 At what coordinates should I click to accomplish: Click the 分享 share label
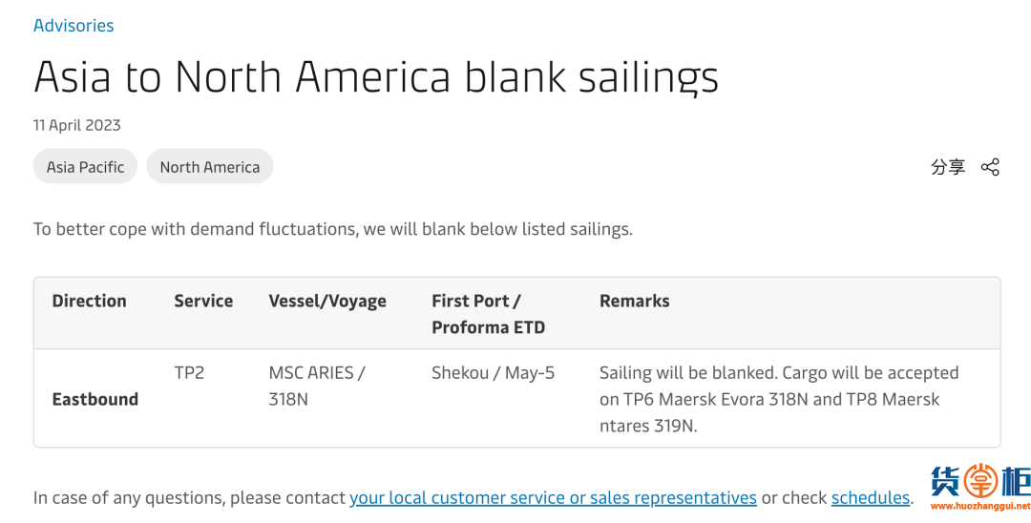pos(948,167)
